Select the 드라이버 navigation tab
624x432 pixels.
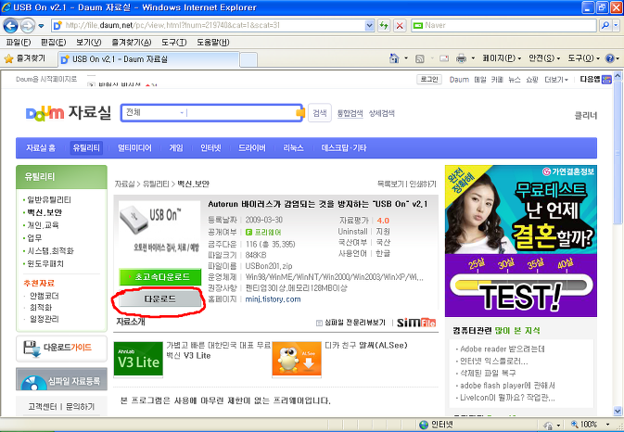tap(252, 148)
